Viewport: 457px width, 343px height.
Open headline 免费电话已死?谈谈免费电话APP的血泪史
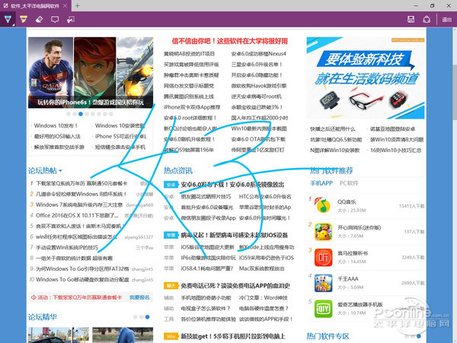235,286
